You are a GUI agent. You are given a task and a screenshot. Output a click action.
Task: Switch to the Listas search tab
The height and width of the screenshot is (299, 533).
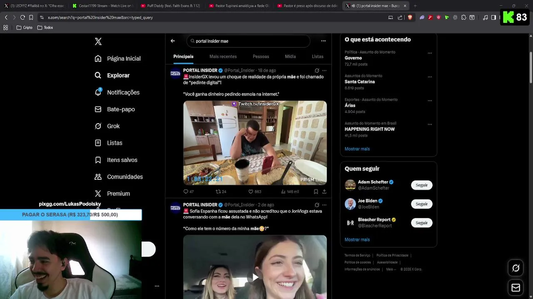pyautogui.click(x=317, y=56)
